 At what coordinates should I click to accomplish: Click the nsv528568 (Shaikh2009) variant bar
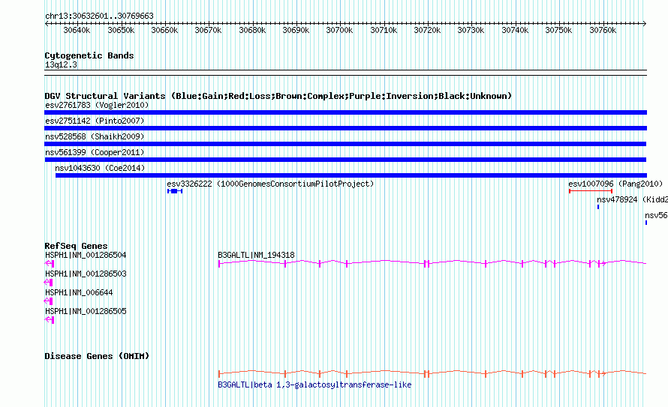[345, 144]
